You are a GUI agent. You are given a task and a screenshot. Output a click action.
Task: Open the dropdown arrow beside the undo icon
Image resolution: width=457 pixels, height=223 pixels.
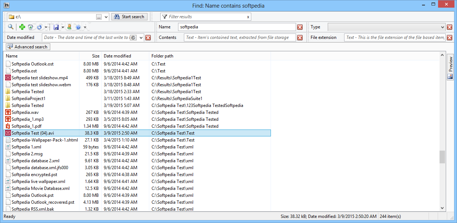46,27
